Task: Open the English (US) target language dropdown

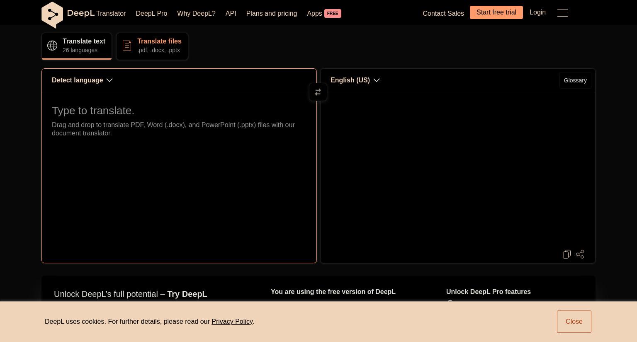Action: 355,80
